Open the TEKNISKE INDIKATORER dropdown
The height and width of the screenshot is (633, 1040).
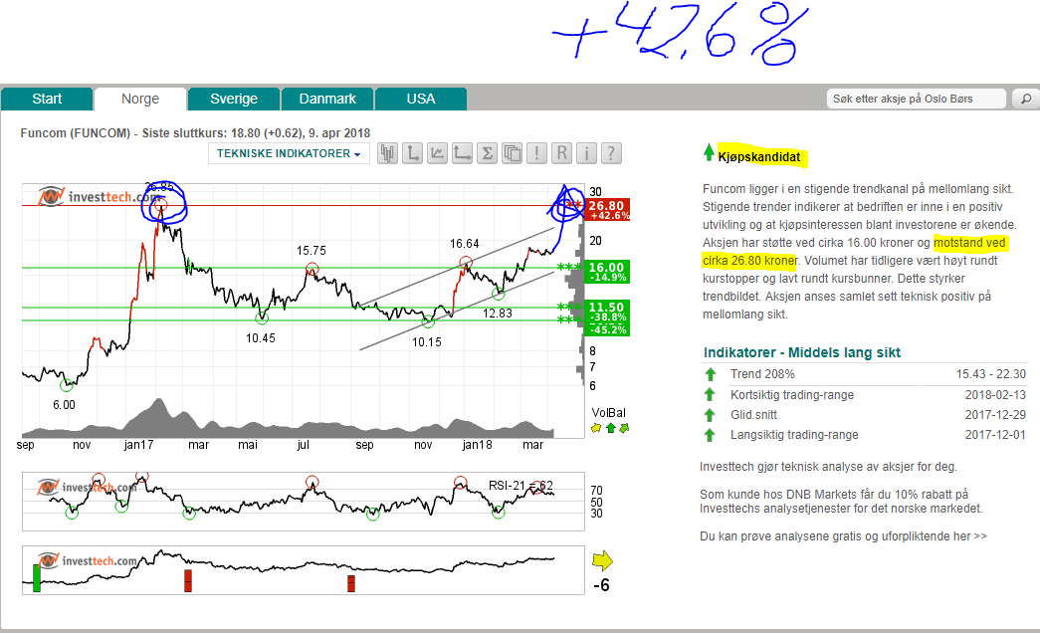coord(289,153)
